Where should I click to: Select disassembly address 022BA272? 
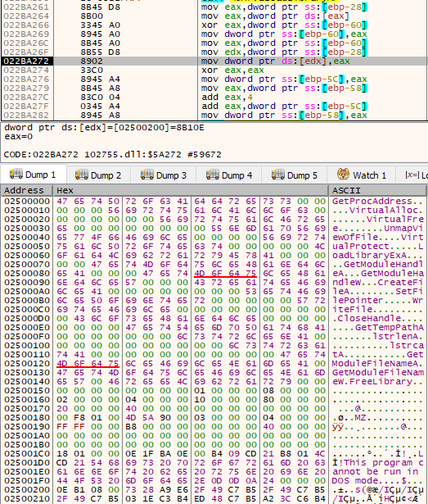(26, 61)
